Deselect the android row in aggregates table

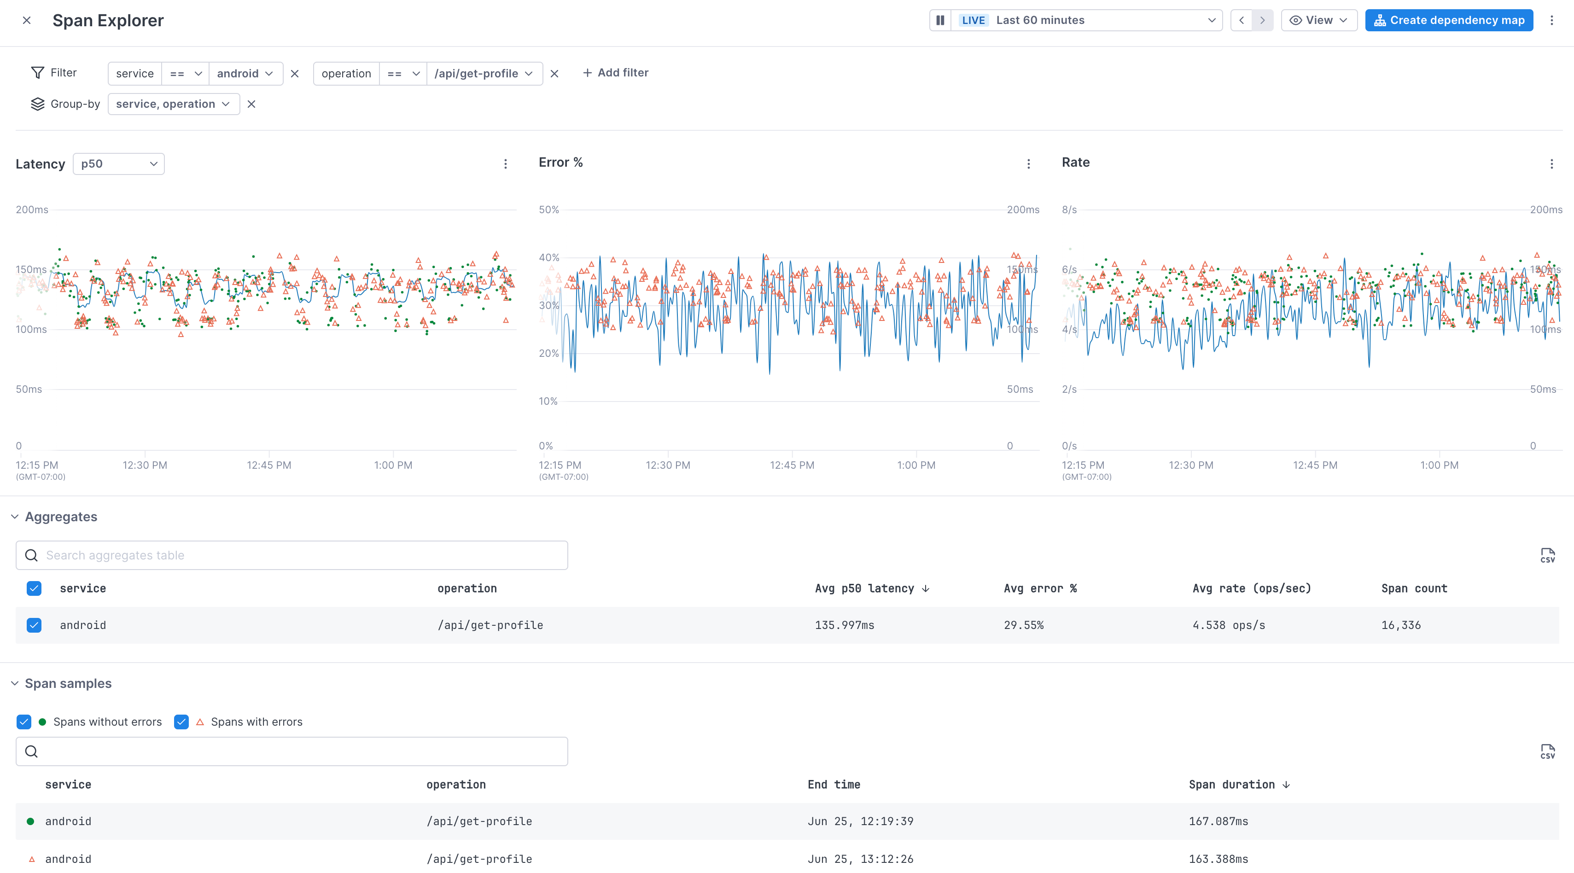[34, 625]
